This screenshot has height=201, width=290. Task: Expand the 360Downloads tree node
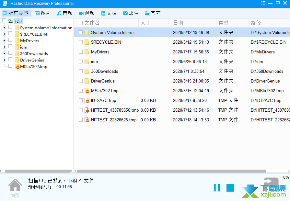pos(5,54)
